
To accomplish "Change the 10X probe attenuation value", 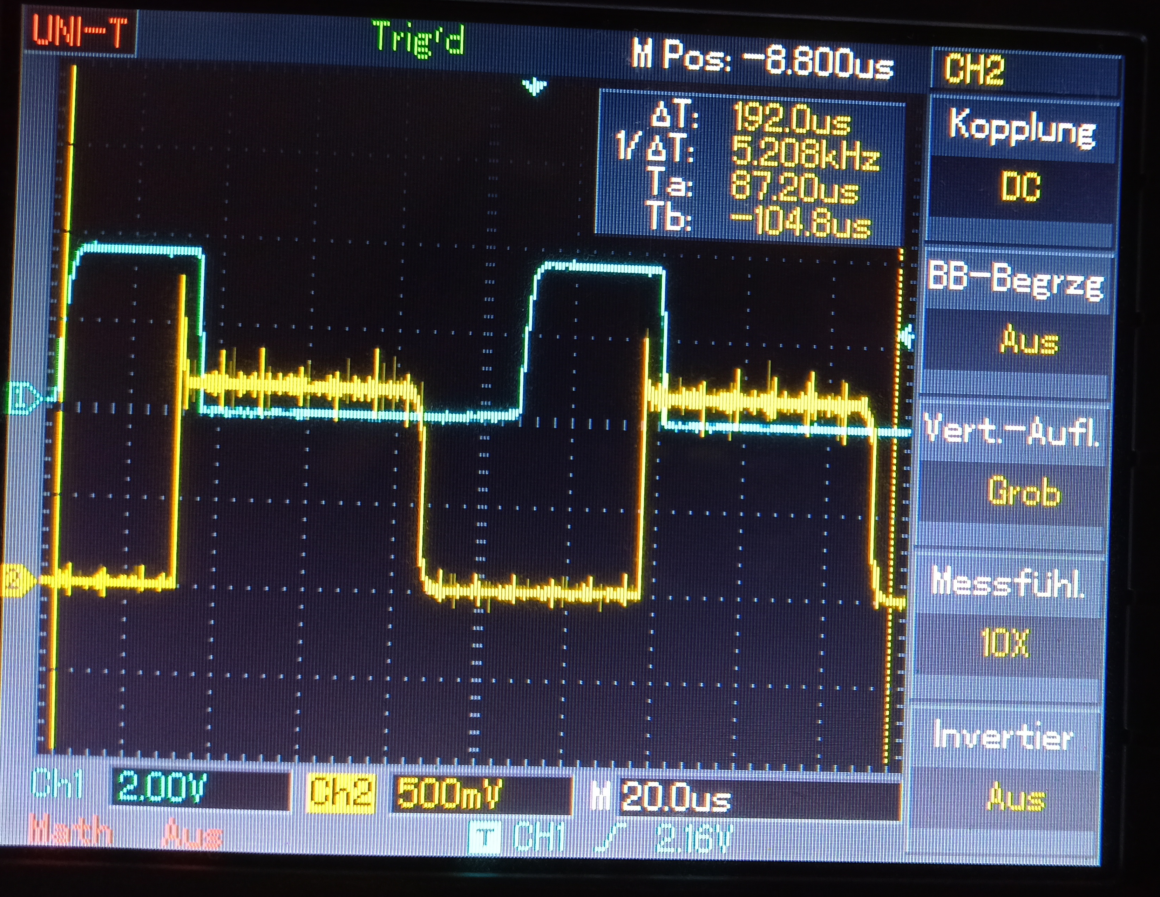I will click(x=1005, y=643).
